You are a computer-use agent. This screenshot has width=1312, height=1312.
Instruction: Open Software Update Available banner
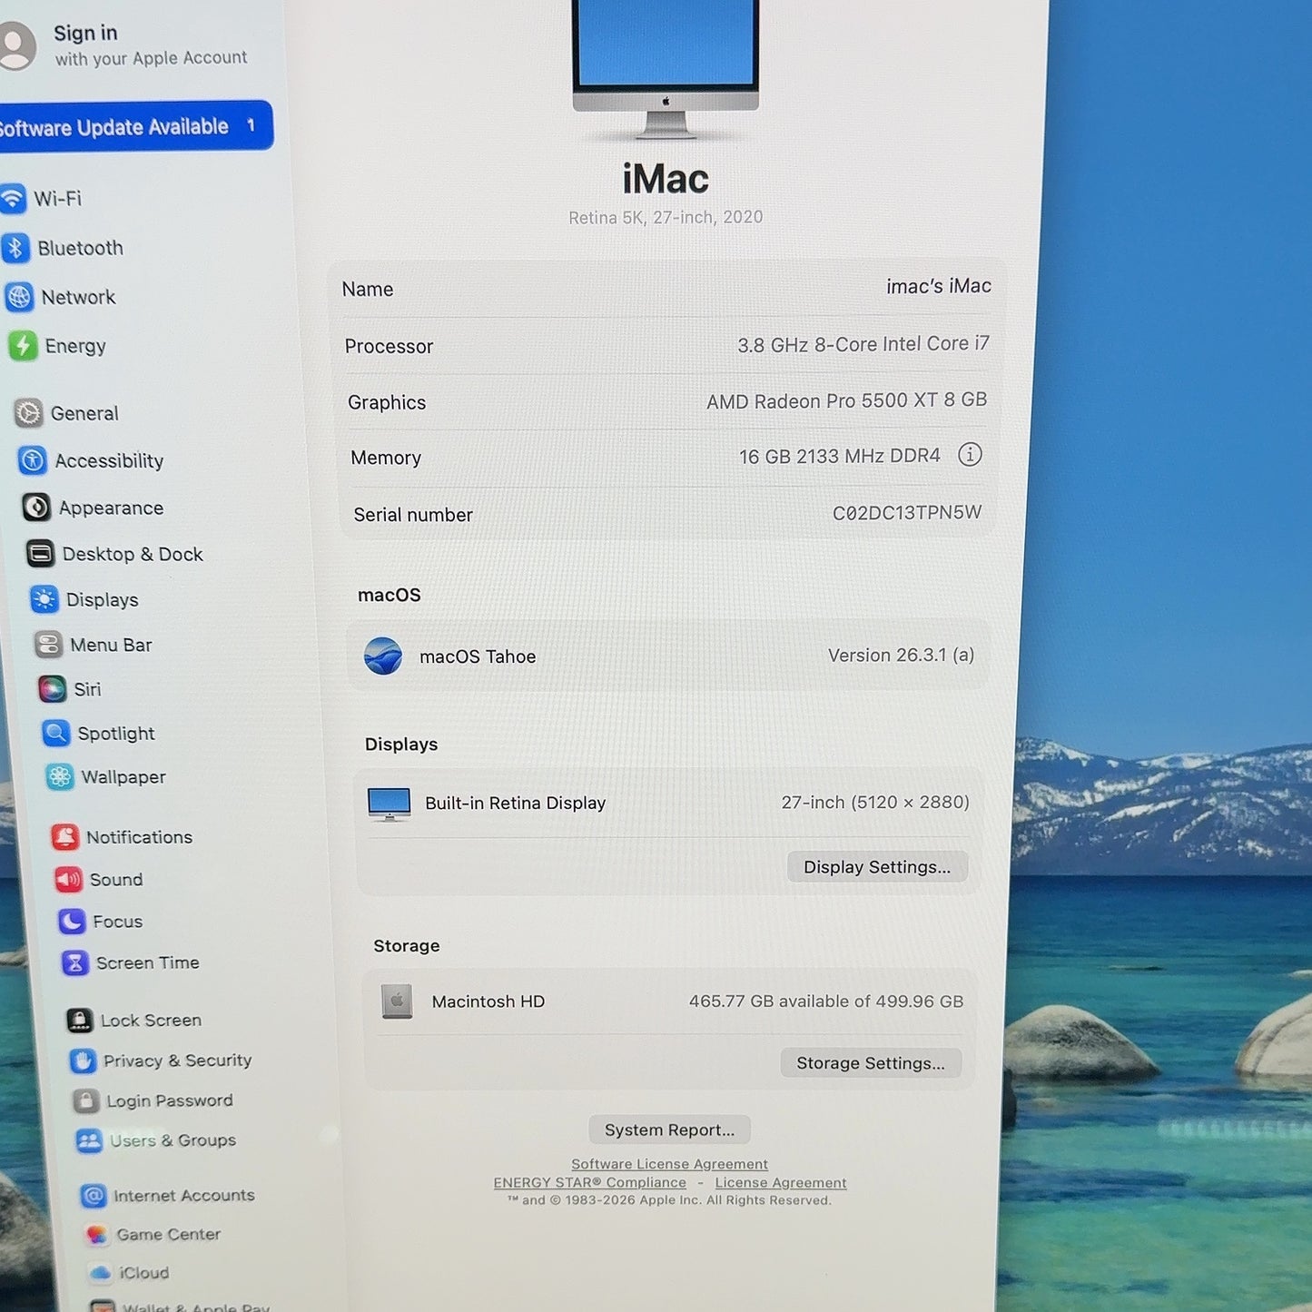(134, 126)
